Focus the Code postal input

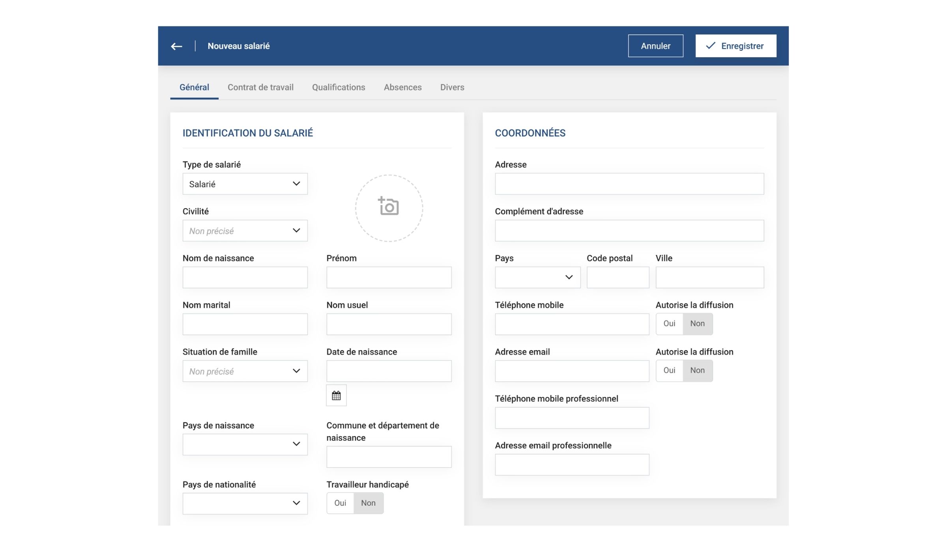[x=618, y=277]
